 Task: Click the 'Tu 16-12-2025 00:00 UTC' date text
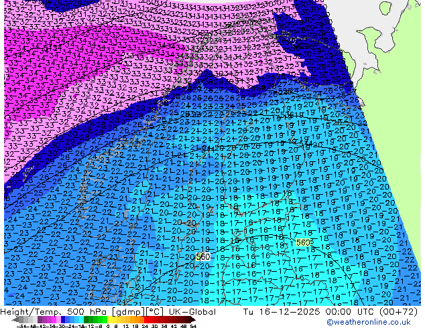(310, 311)
